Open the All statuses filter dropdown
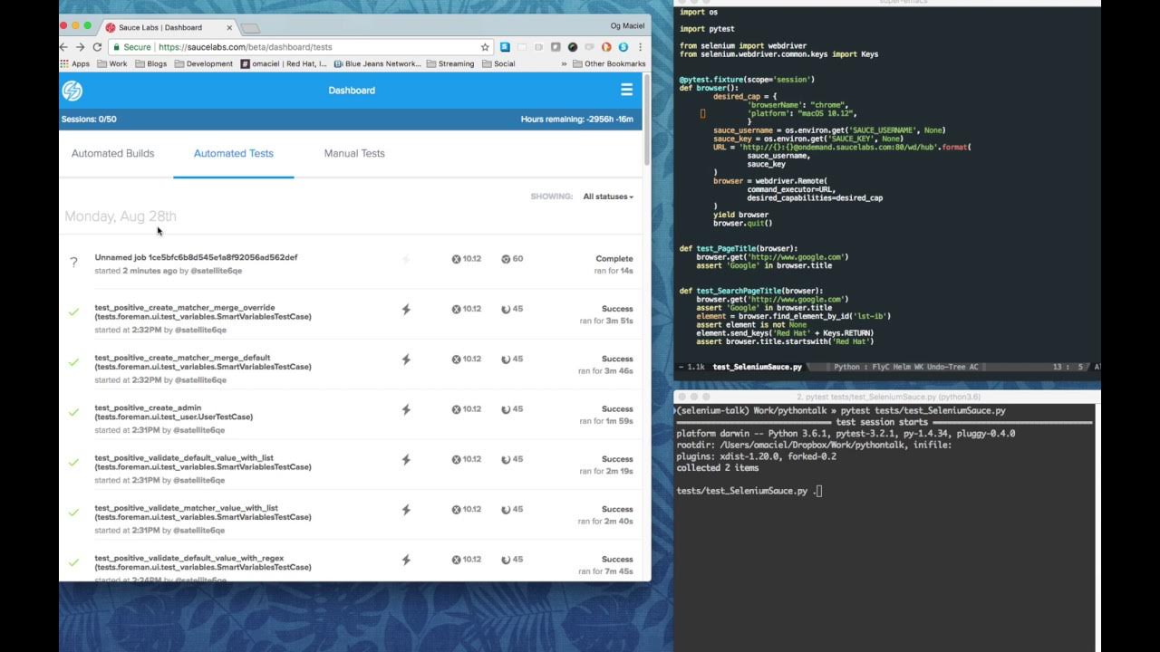Screen dimensions: 1160x652 tap(608, 197)
